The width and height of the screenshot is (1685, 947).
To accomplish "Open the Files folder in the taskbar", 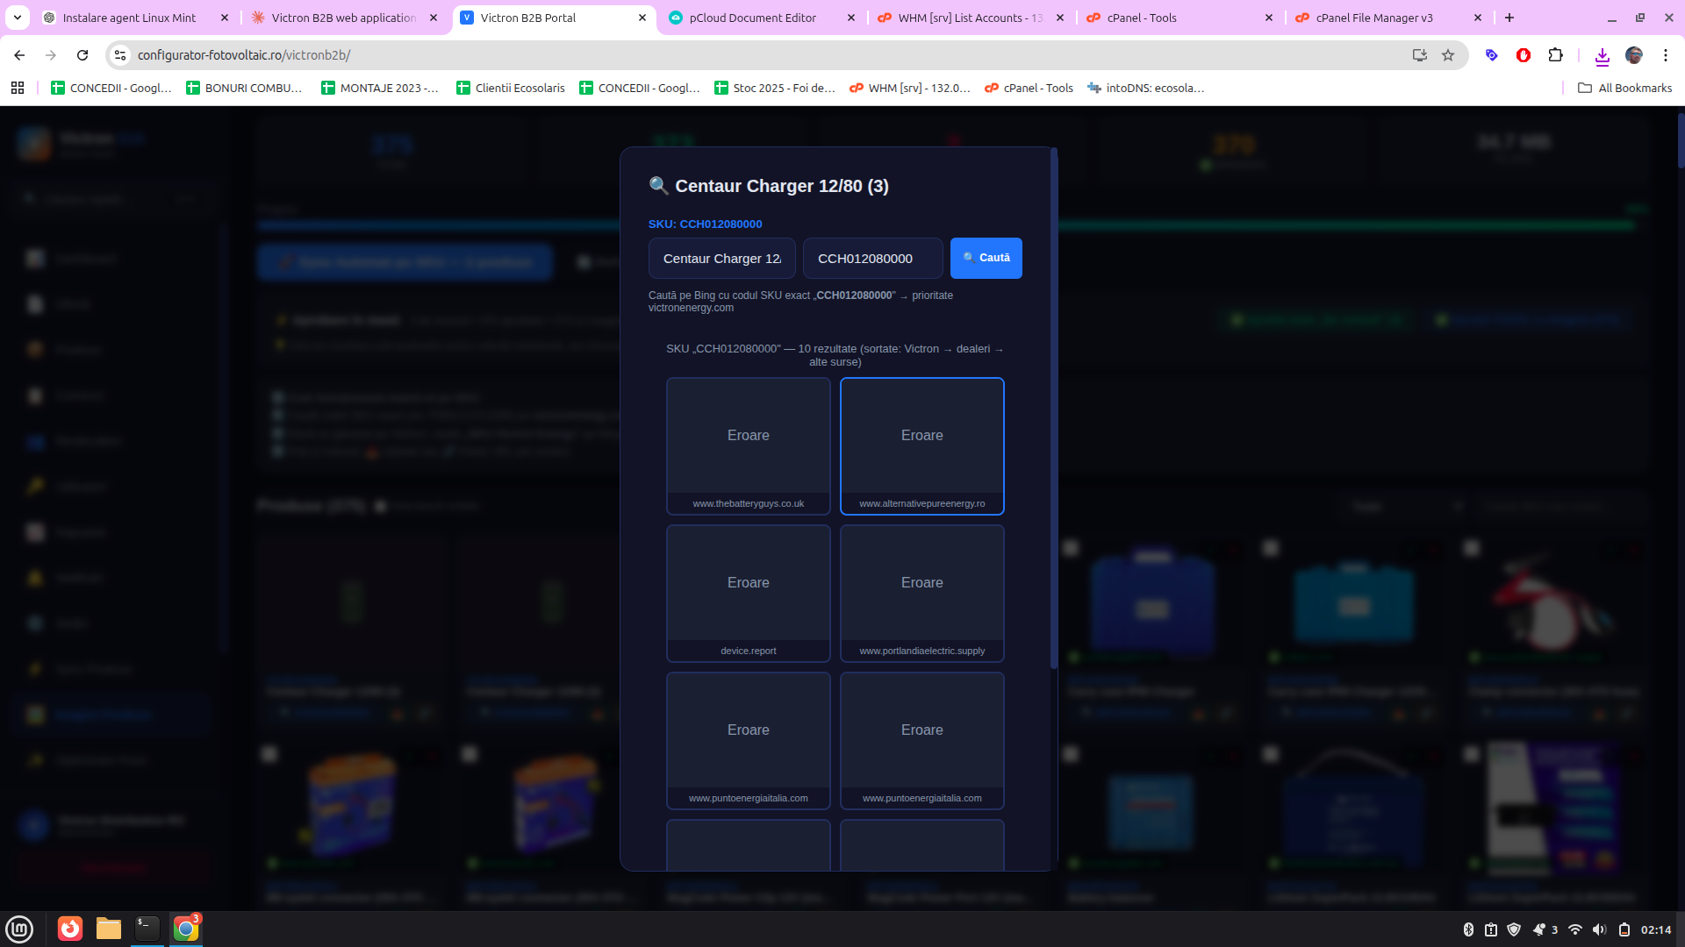I will (x=109, y=929).
